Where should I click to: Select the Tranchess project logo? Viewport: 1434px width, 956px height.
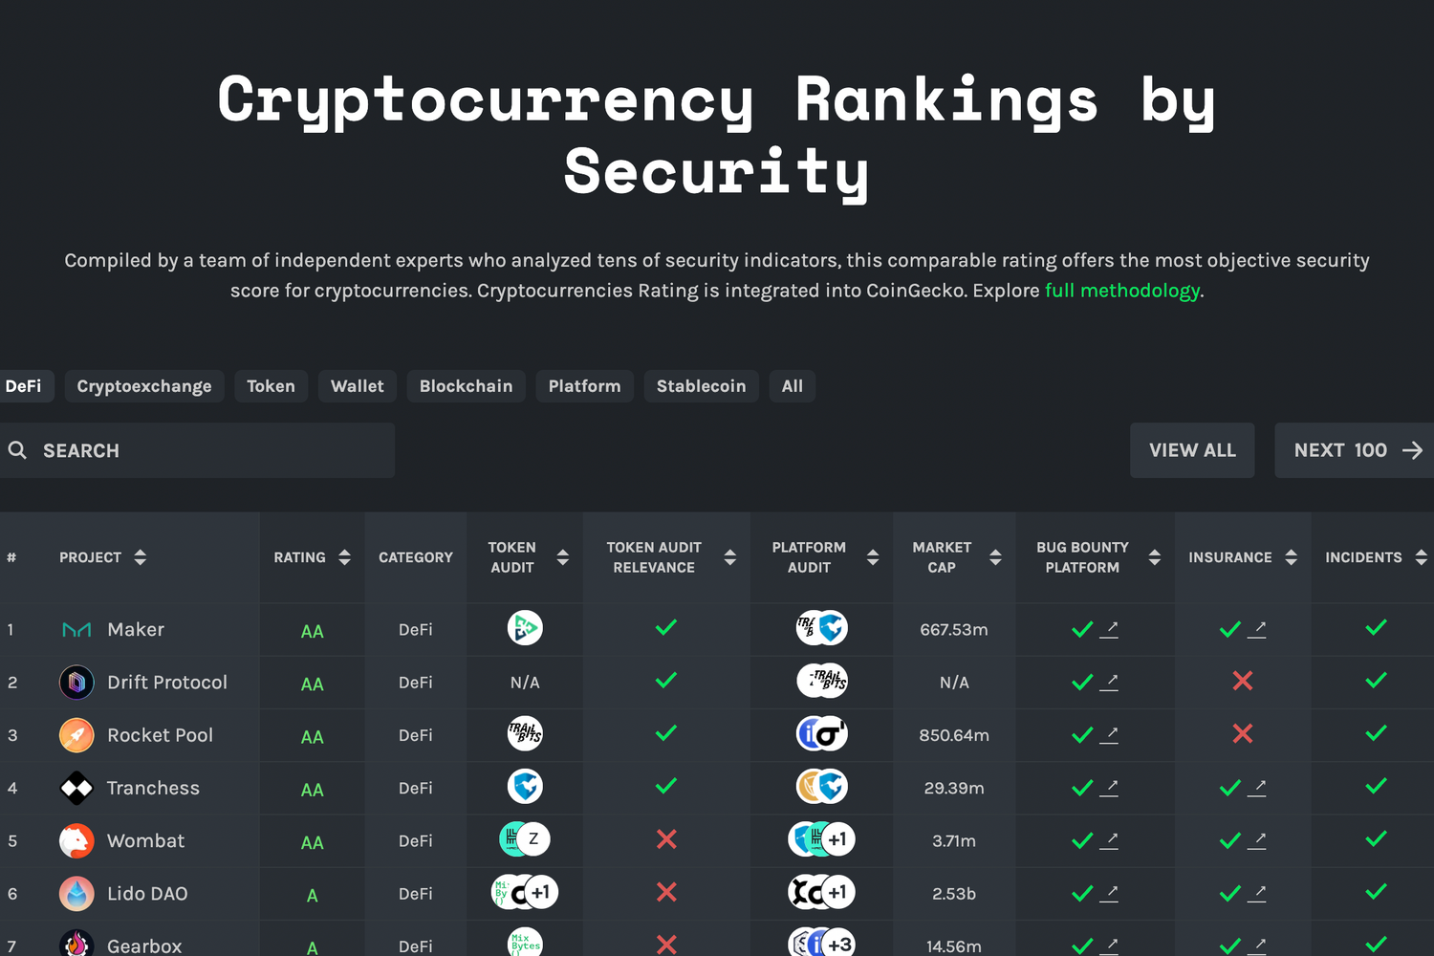(76, 787)
